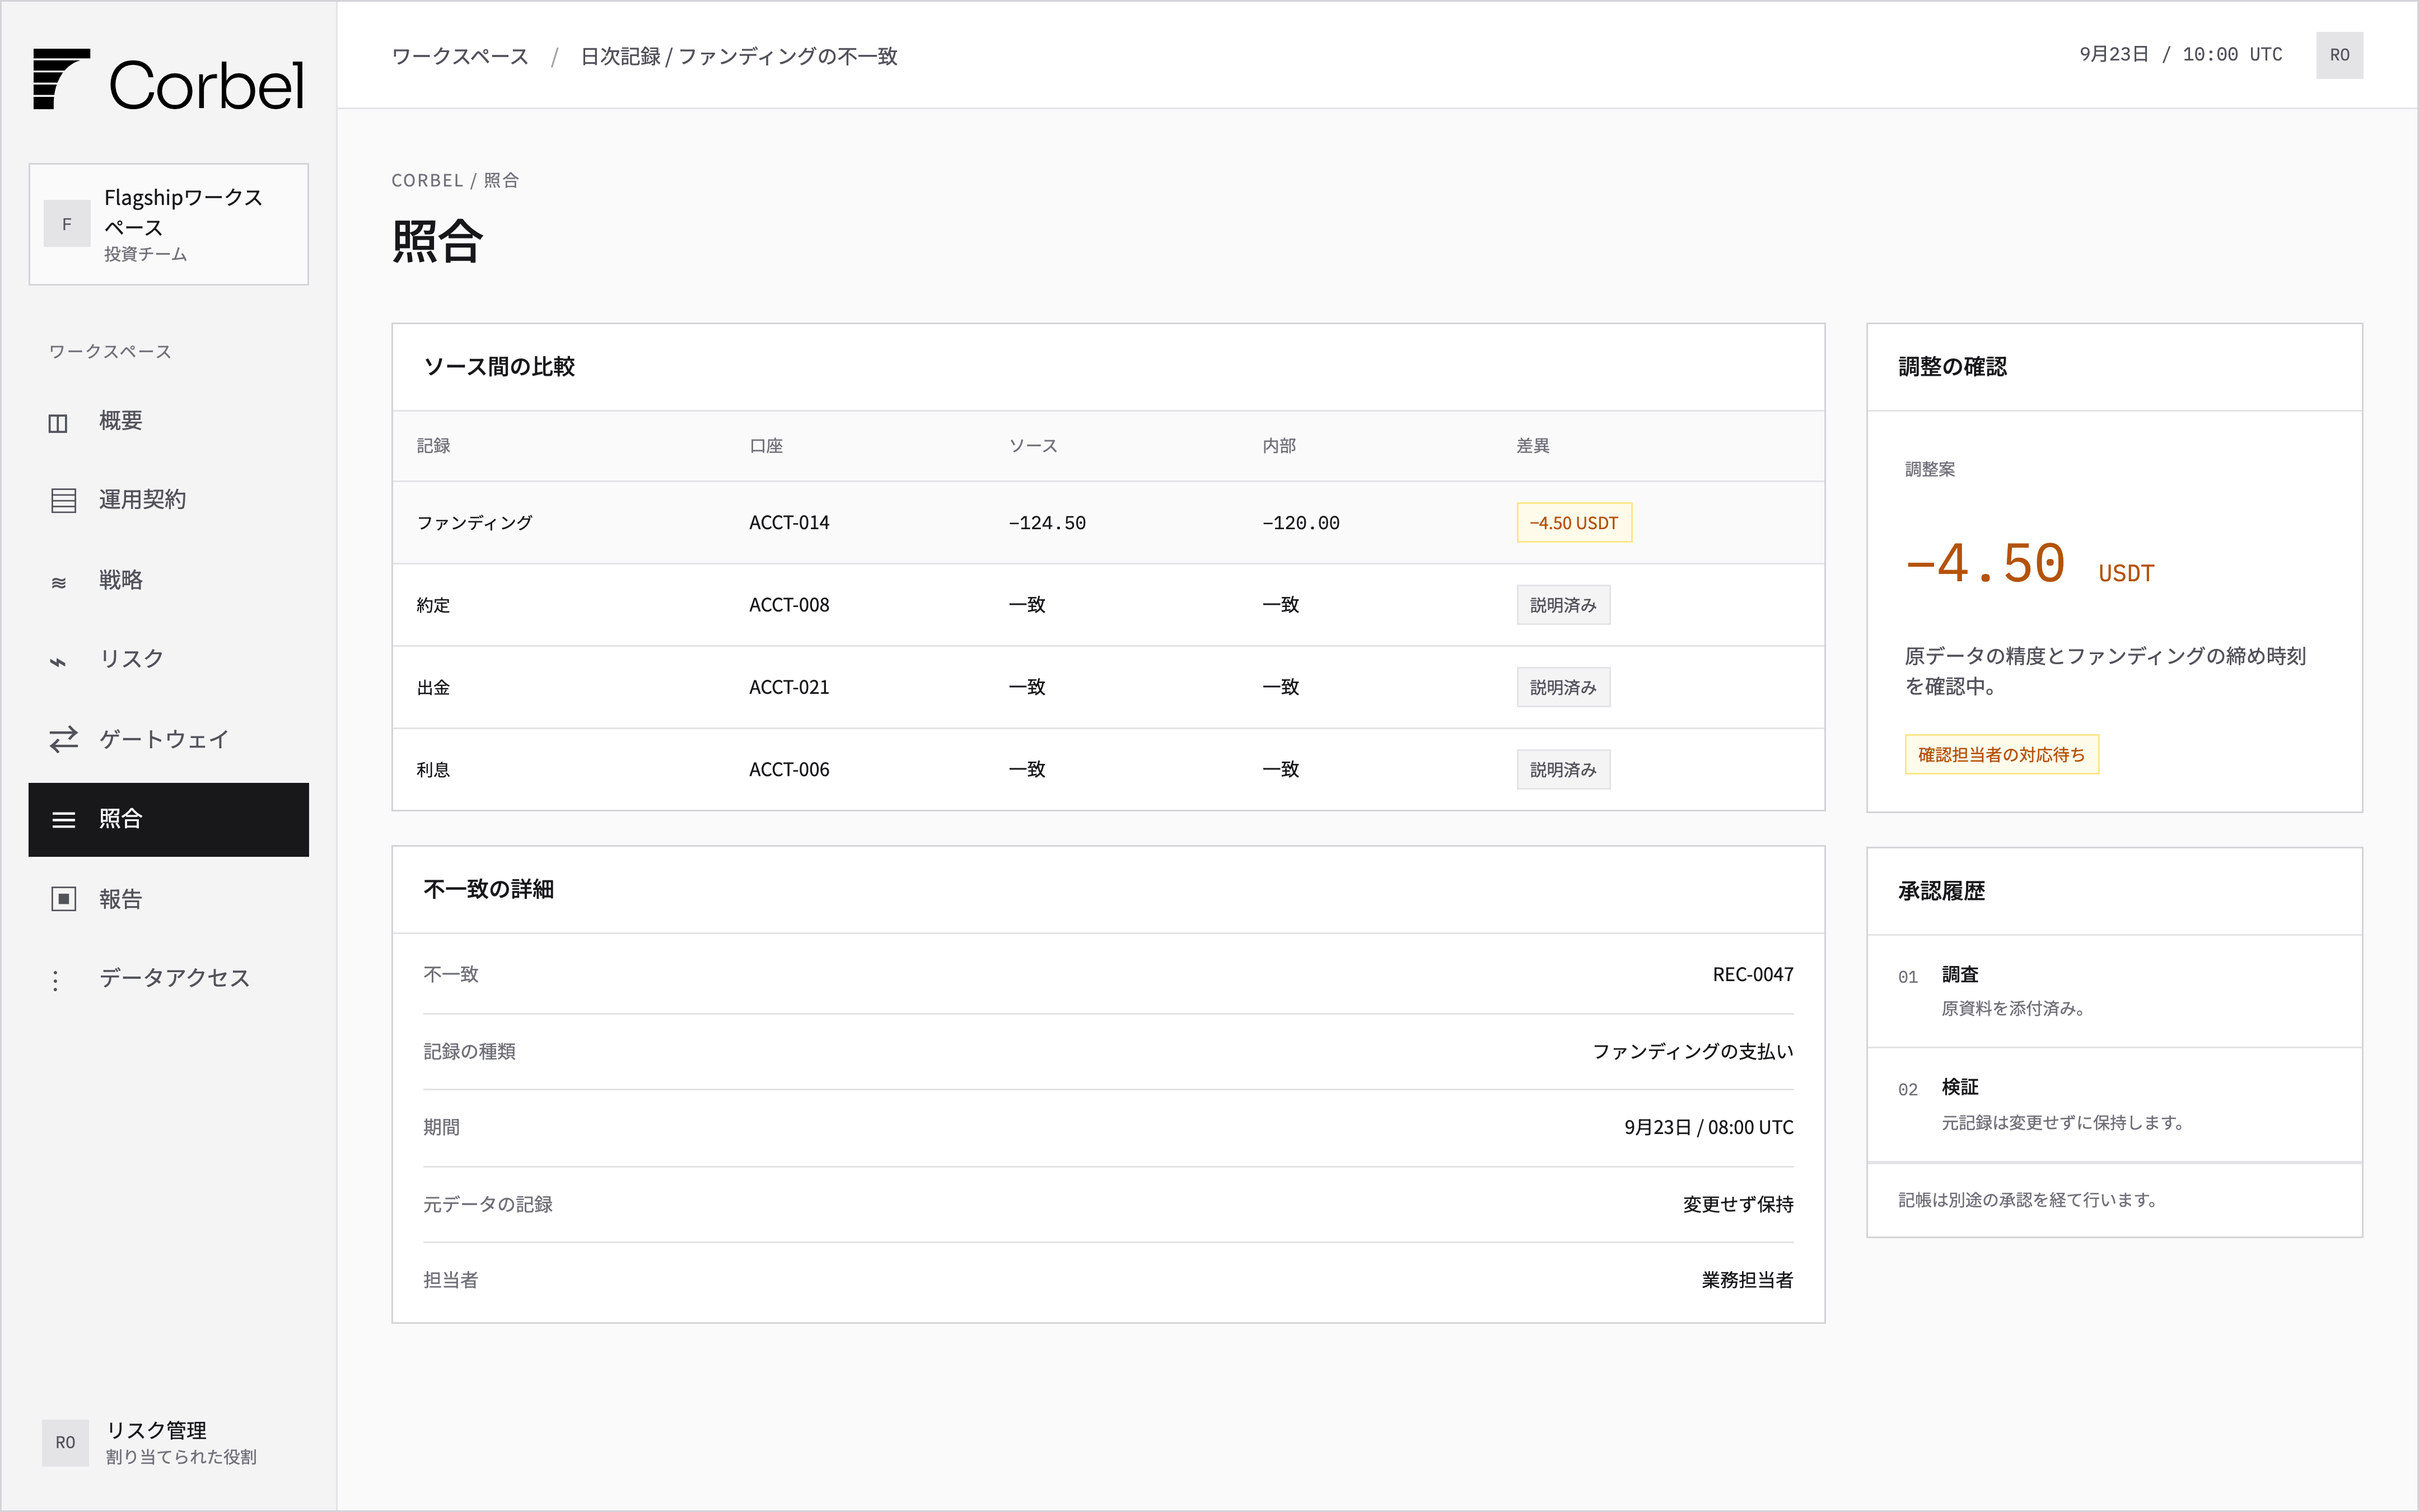This screenshot has width=2419, height=1512.
Task: Click 説明済み badge in 出金 row
Action: [x=1562, y=687]
